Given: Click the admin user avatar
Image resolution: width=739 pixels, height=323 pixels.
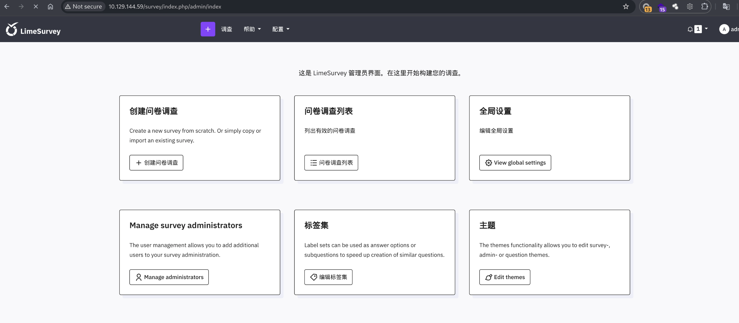Looking at the screenshot, I should point(724,29).
